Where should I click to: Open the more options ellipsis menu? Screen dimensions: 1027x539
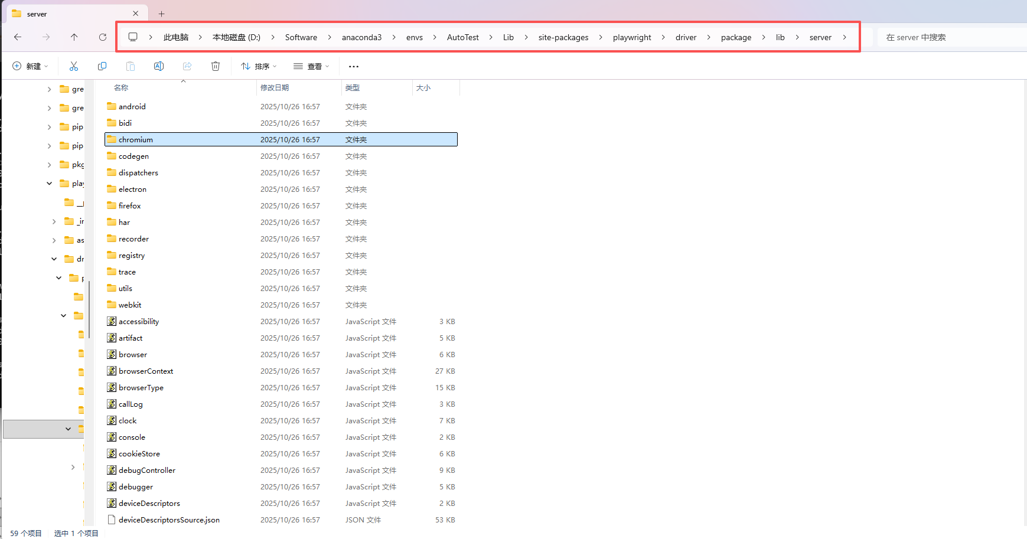coord(354,66)
